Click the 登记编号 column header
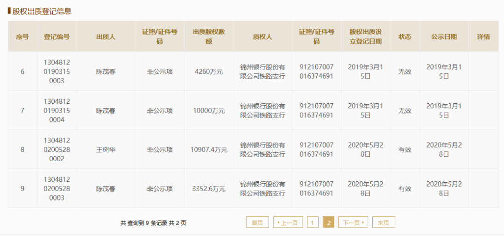The image size is (504, 236). (x=57, y=36)
